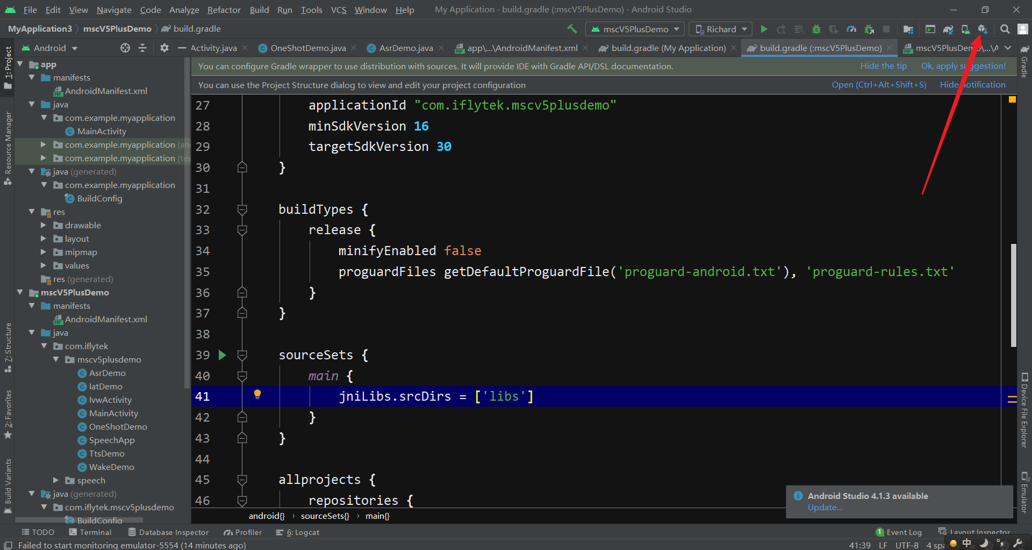Switch to build.gradle (My Application) tab
The width and height of the screenshot is (1032, 550).
coord(668,48)
